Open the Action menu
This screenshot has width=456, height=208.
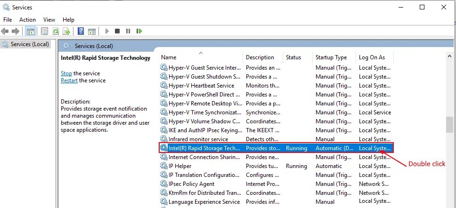click(28, 20)
